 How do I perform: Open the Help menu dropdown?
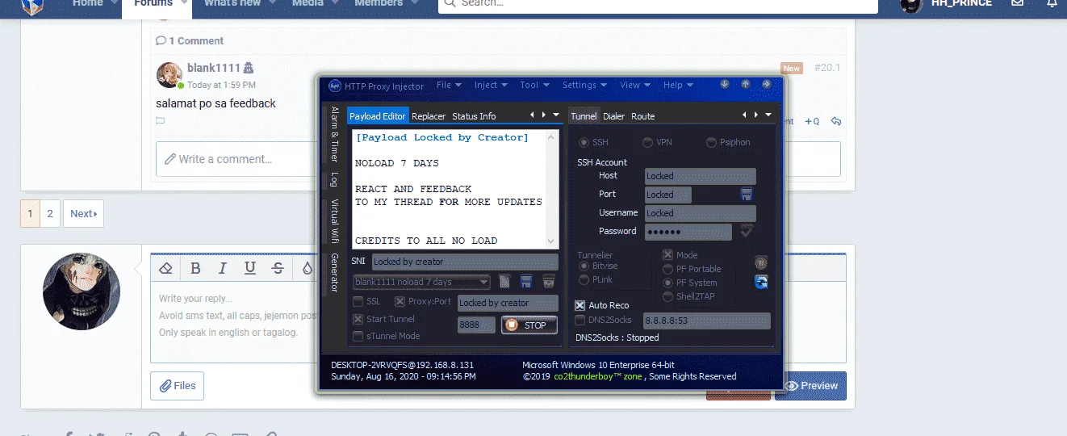coord(678,85)
